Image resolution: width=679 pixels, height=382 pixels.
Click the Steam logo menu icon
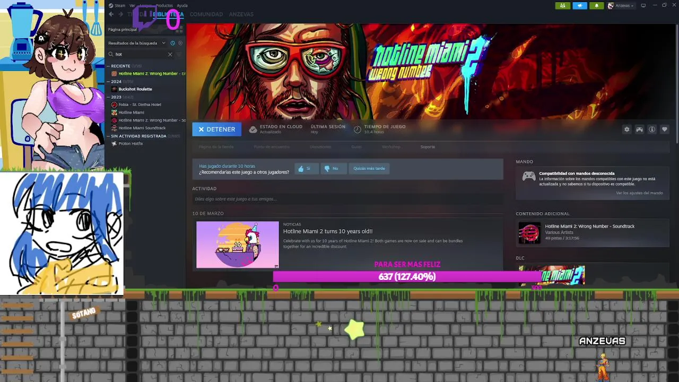(111, 5)
